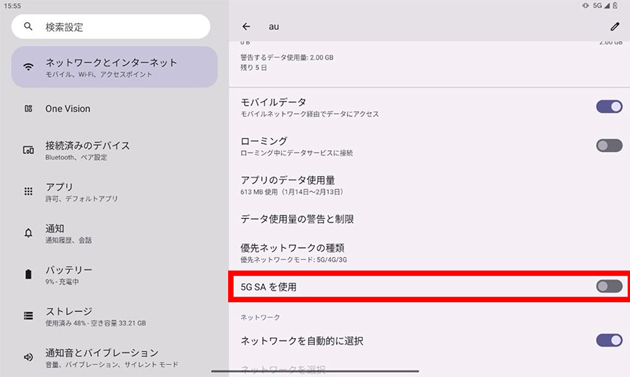Disable the モバイルデータ toggle
This screenshot has width=630, height=377.
(608, 106)
